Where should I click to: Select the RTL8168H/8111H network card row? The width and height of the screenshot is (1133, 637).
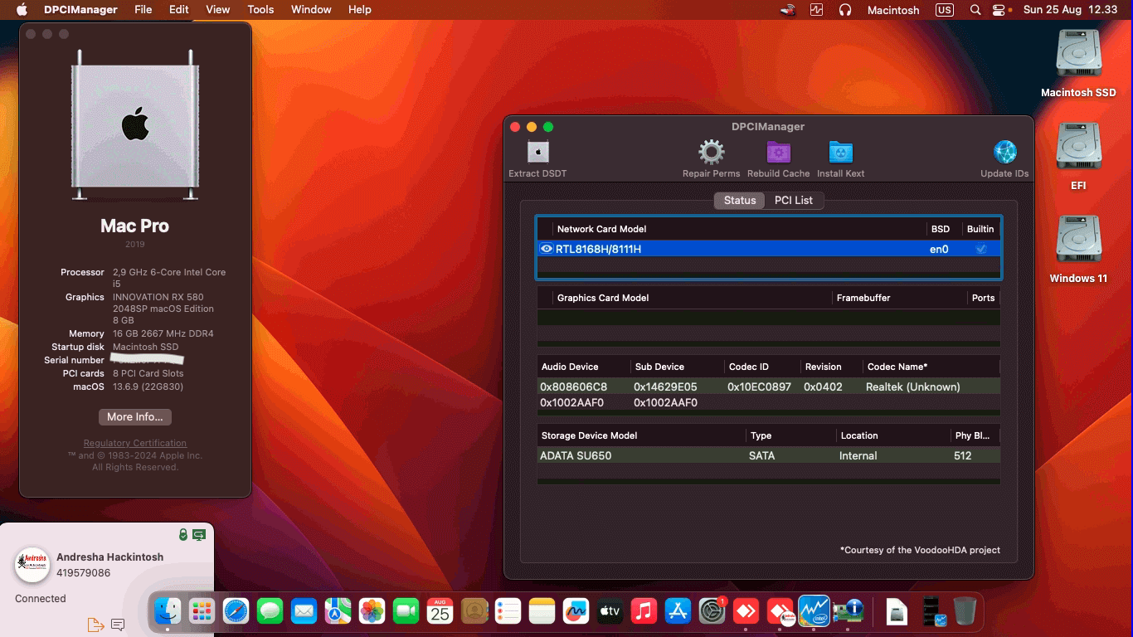[768, 249]
